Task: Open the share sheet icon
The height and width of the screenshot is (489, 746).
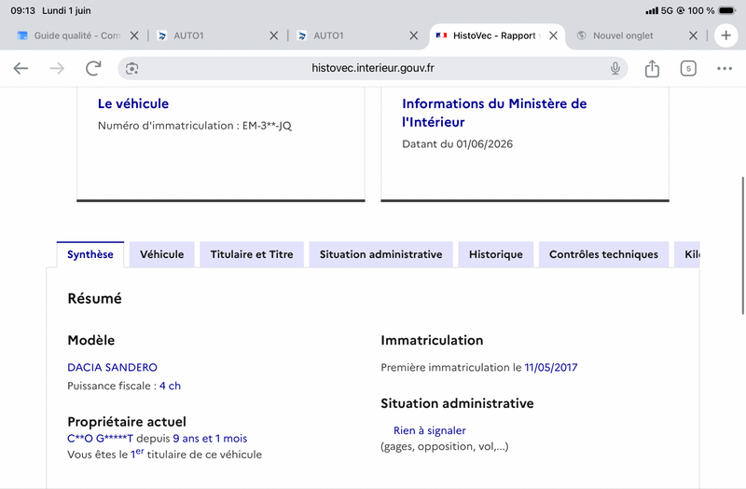Action: tap(652, 68)
